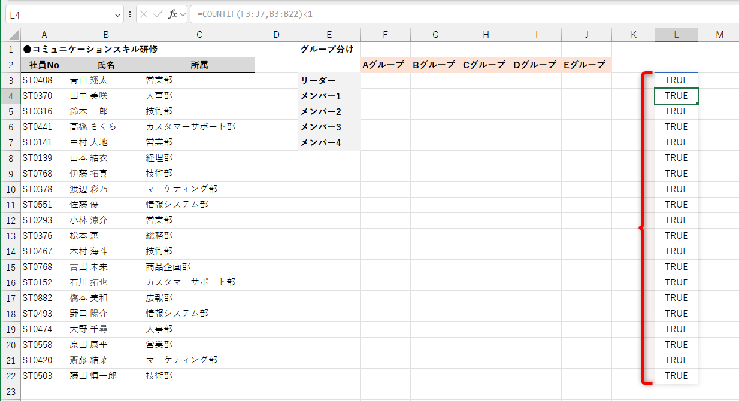Viewport: 739px width, 401px height.
Task: Select row 4 header
Action: (10, 96)
